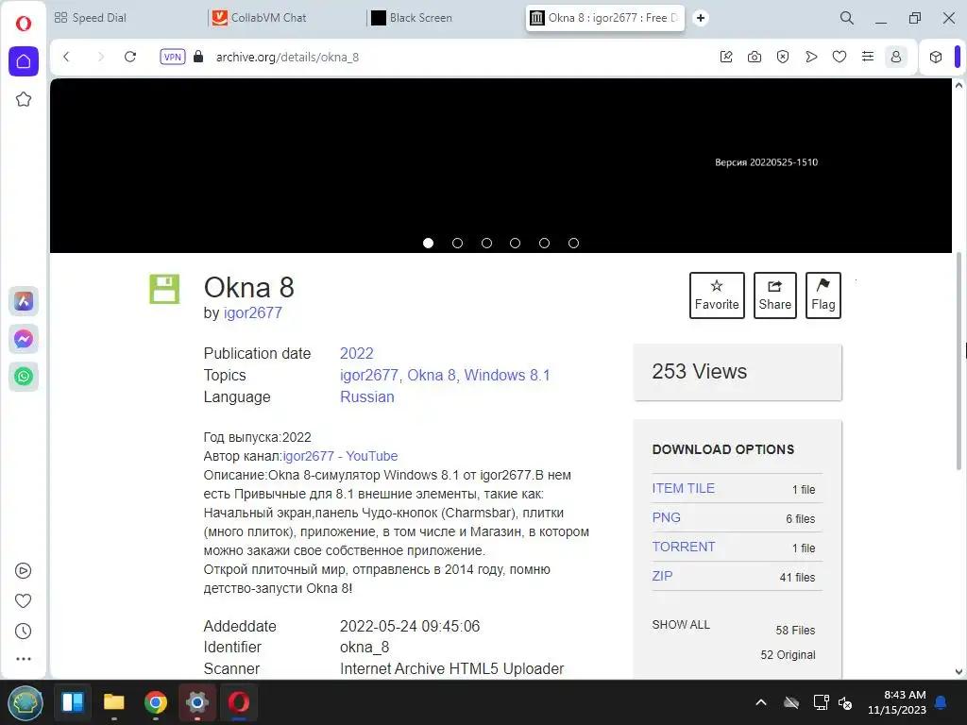Image resolution: width=967 pixels, height=725 pixels.
Task: Click the black image preview carousel
Action: click(x=500, y=165)
